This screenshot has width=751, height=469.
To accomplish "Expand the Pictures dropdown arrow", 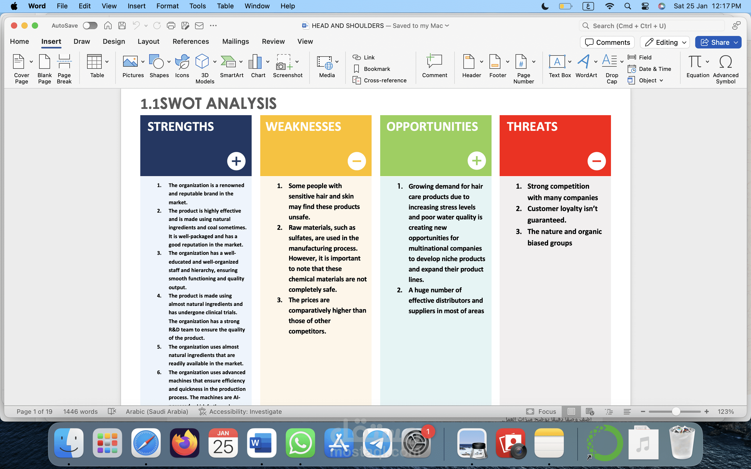I will 143,62.
